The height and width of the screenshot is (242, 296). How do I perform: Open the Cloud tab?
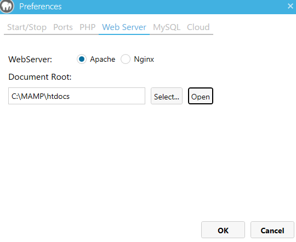[x=198, y=27]
